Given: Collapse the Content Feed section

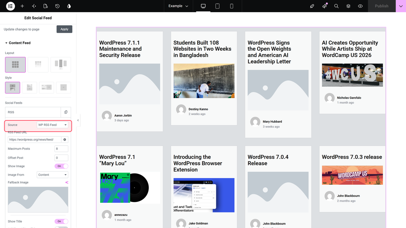Looking at the screenshot, I should coord(18,43).
